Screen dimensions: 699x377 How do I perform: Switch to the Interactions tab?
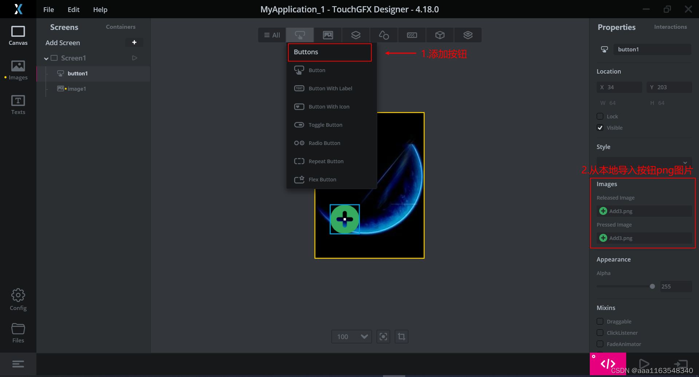pos(670,27)
